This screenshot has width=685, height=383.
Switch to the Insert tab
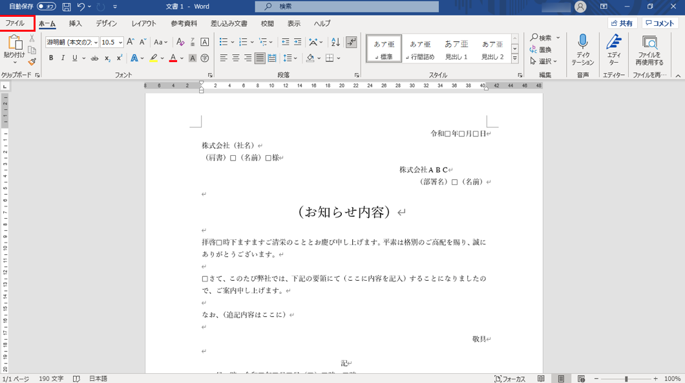75,23
